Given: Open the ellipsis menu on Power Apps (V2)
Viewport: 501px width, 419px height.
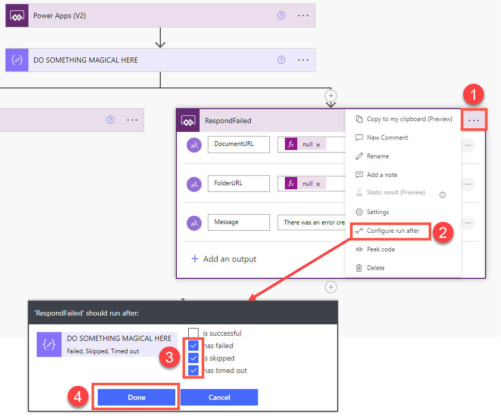Looking at the screenshot, I should (302, 15).
